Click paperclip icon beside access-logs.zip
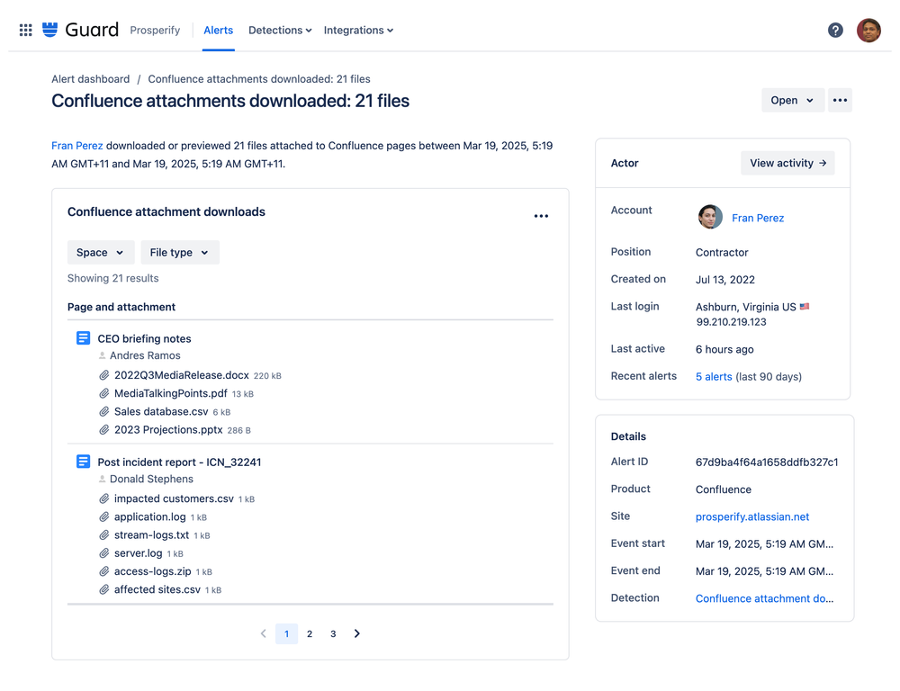This screenshot has height=691, width=900. tap(103, 571)
